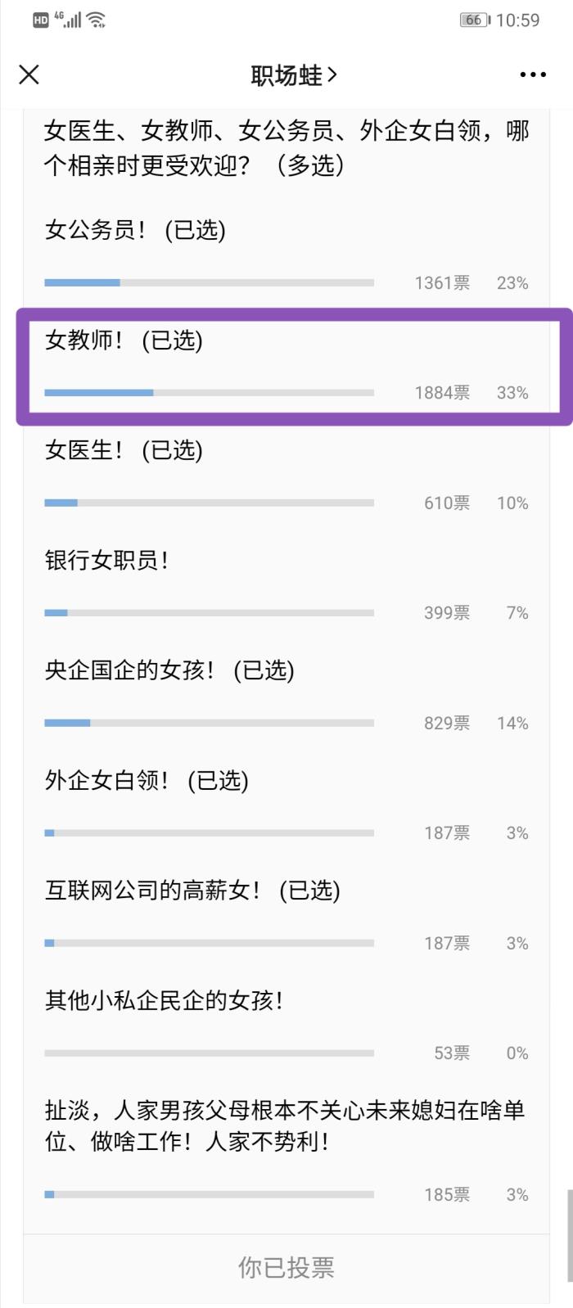This screenshot has height=1308, width=573.
Task: Tap the battery indicator icon
Action: pos(474,20)
